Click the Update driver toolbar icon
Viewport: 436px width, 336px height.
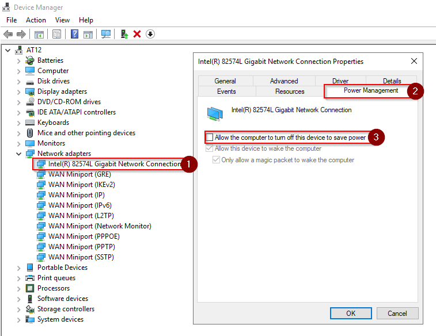coord(124,34)
